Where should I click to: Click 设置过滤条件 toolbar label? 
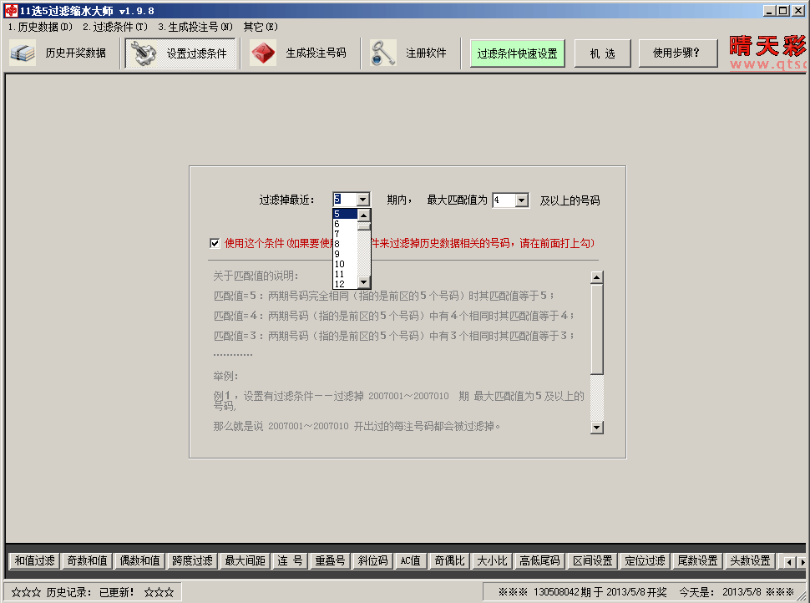(x=196, y=53)
